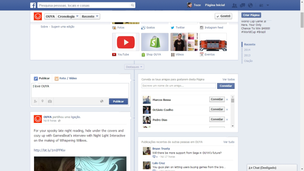Open the Destaques dropdown
This screenshot has height=171, width=304.
134,67
